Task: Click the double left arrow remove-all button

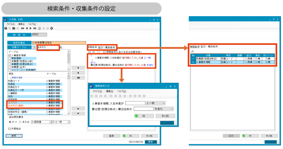Action: (x=78, y=78)
